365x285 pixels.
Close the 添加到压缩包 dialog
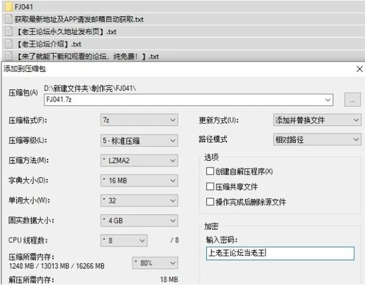pos(359,69)
